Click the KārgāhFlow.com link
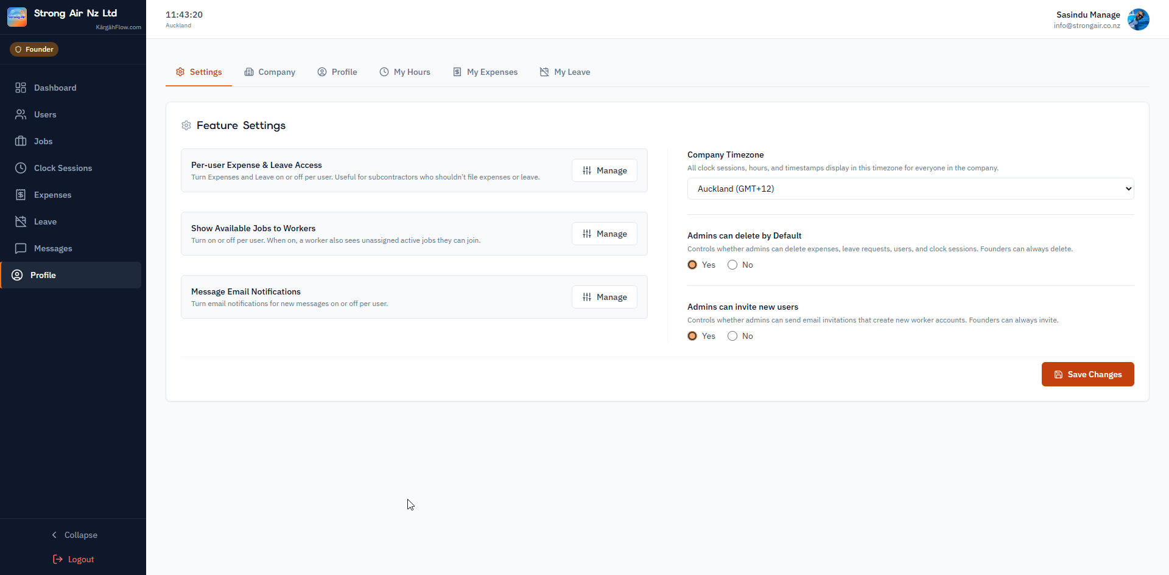Viewport: 1169px width, 575px height. coord(118,27)
